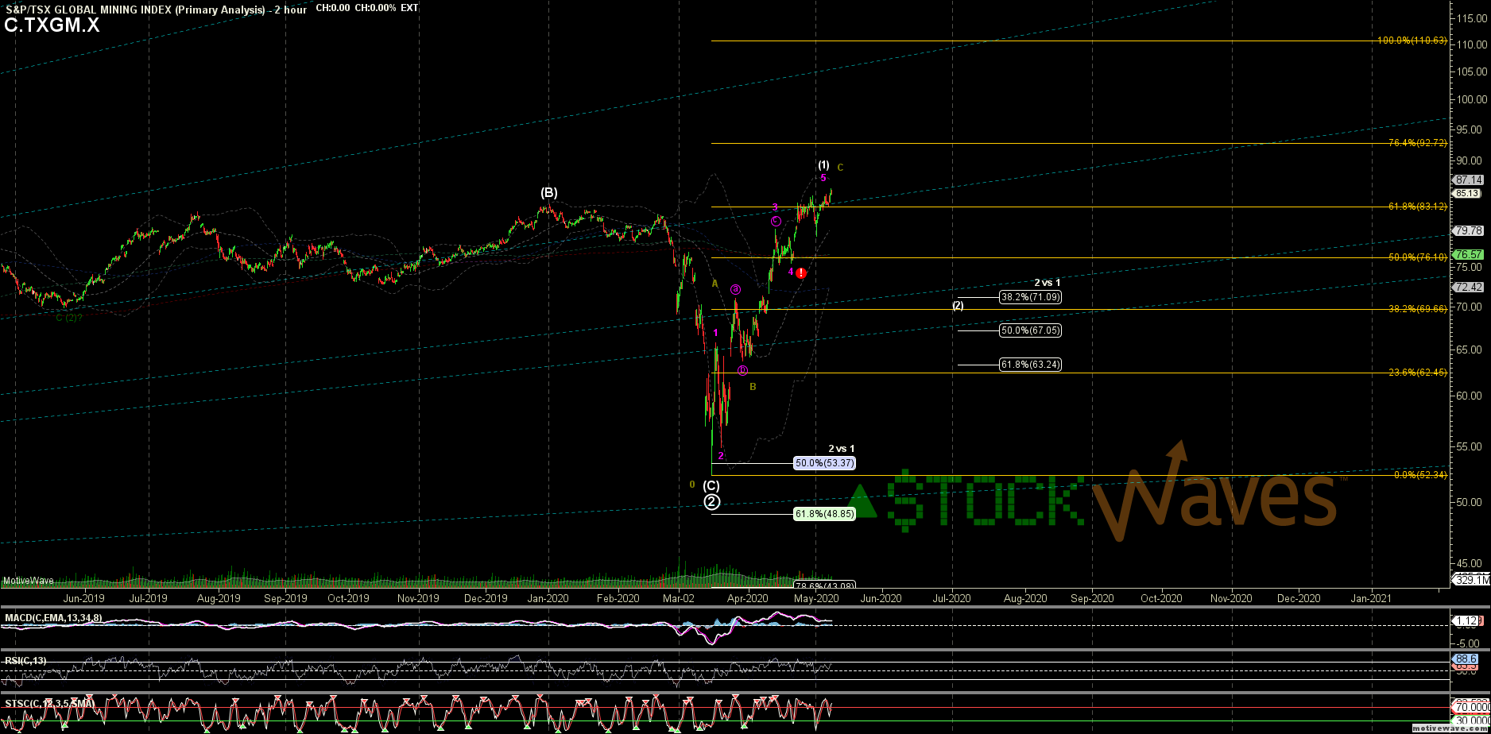The height and width of the screenshot is (734, 1491).
Task: Click the red exclamation alert marker
Action: (x=801, y=273)
